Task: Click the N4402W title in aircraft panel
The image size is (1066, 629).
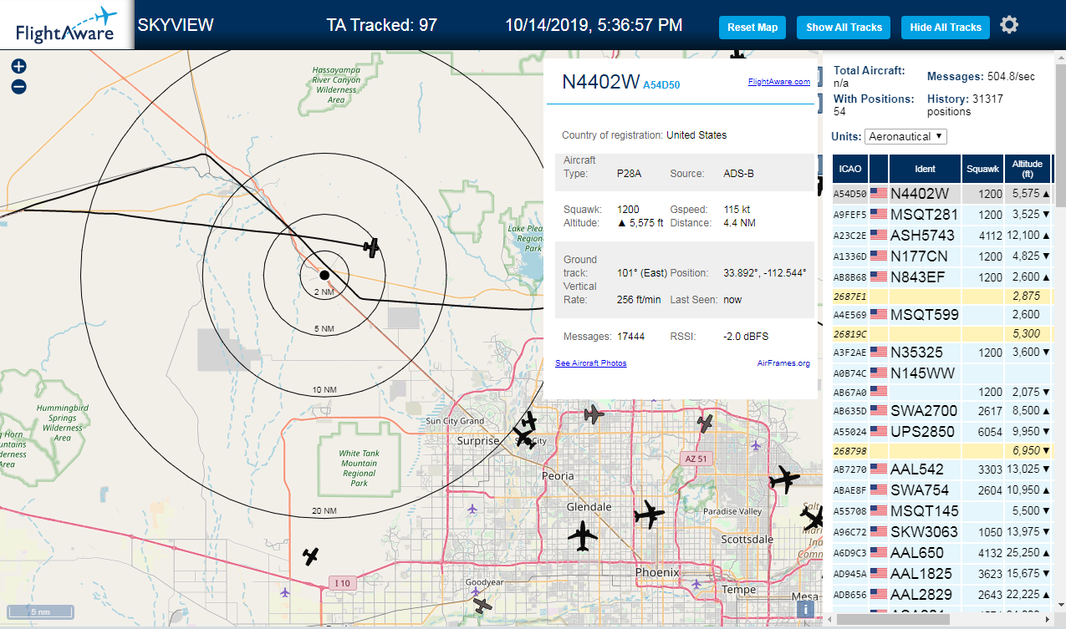Action: pyautogui.click(x=600, y=81)
